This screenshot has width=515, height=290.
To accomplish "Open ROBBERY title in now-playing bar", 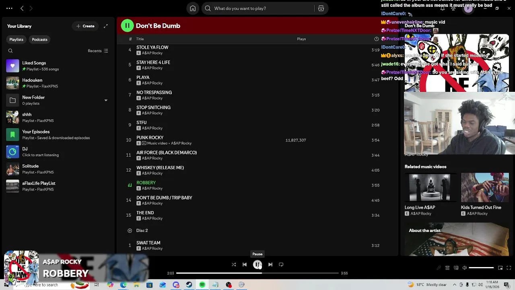I will [66, 273].
